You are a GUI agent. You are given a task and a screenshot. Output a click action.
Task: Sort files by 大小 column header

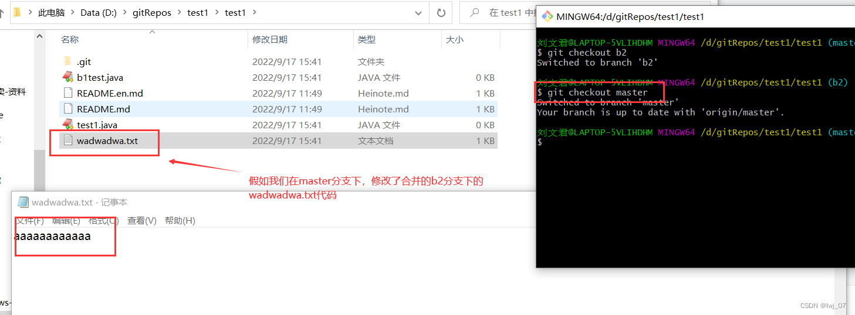(x=455, y=39)
